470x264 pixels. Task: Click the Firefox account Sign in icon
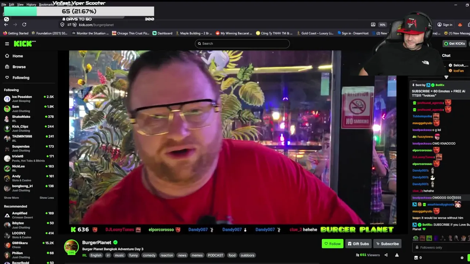point(440,25)
